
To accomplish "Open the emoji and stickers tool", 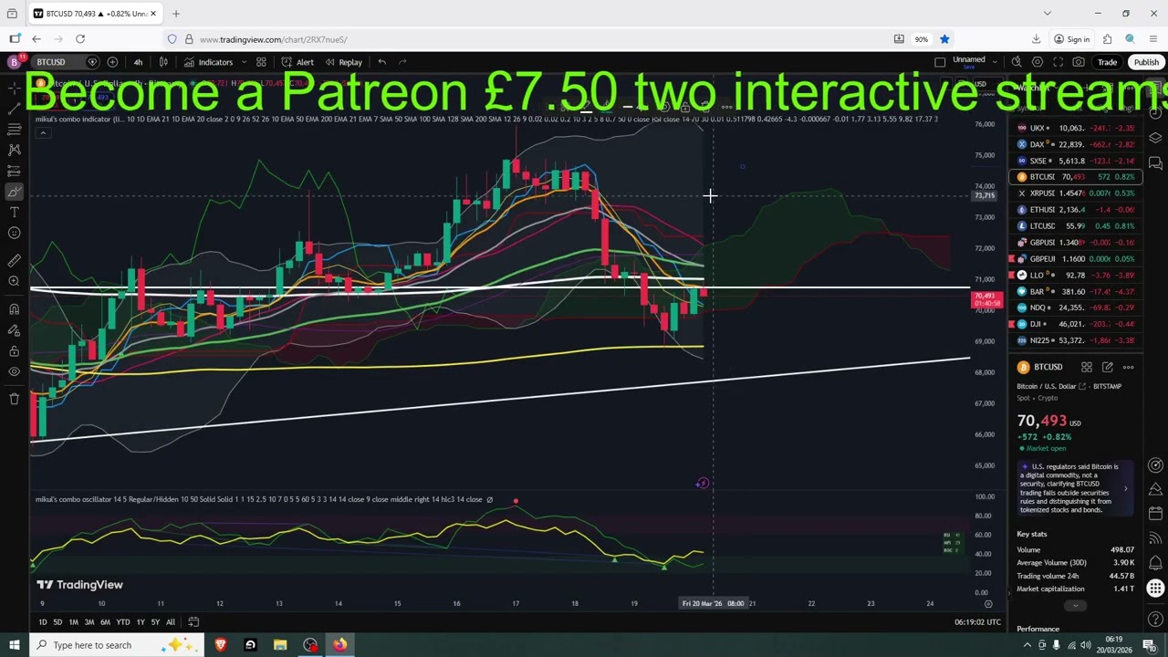I will 14,234.
